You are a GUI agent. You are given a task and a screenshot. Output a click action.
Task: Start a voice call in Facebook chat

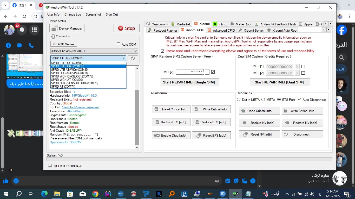click(31, 45)
